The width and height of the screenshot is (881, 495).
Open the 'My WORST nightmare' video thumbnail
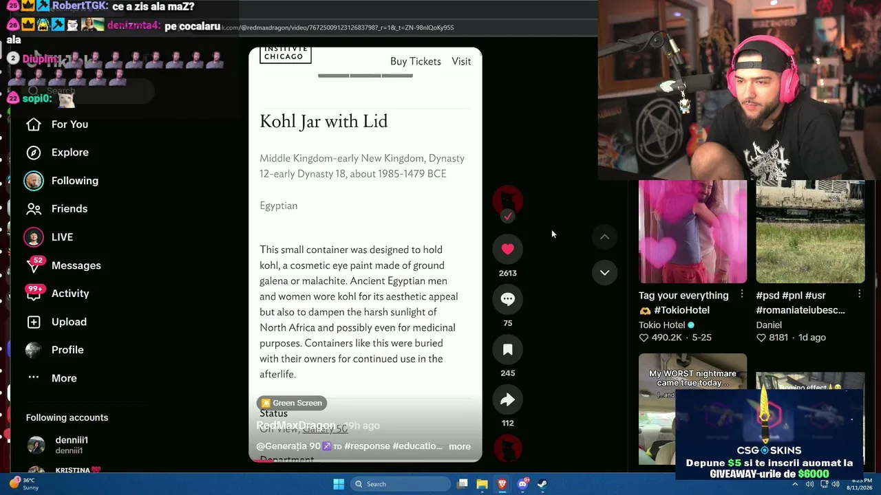(x=692, y=409)
